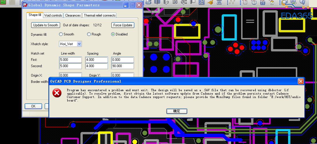Click the 'Hatch set' label
Screen dimensions: 317x144
coord(38,53)
